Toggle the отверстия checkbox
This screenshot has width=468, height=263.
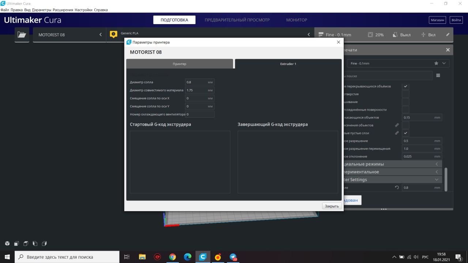[405, 94]
